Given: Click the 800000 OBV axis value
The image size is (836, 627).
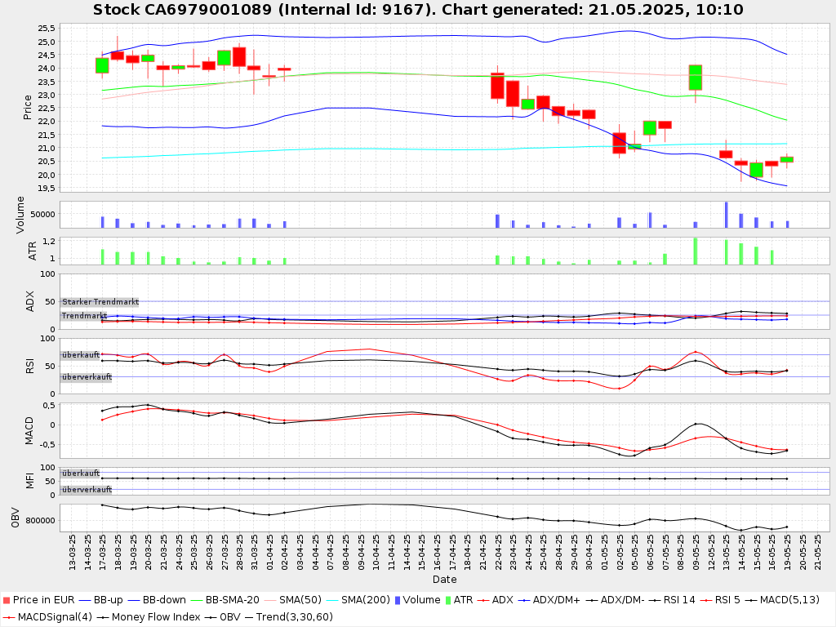Looking at the screenshot, I should (41, 520).
